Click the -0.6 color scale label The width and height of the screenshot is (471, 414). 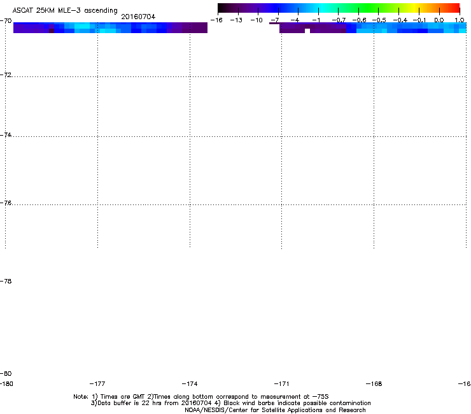[359, 20]
